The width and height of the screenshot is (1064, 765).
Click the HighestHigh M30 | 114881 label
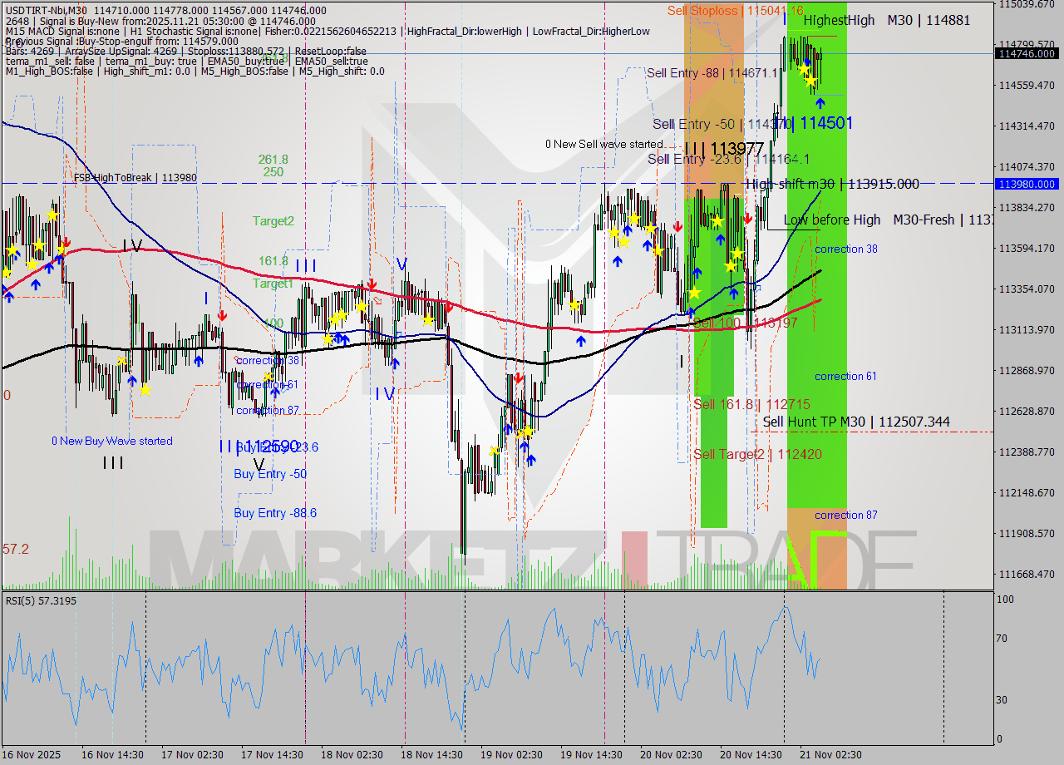pos(891,20)
